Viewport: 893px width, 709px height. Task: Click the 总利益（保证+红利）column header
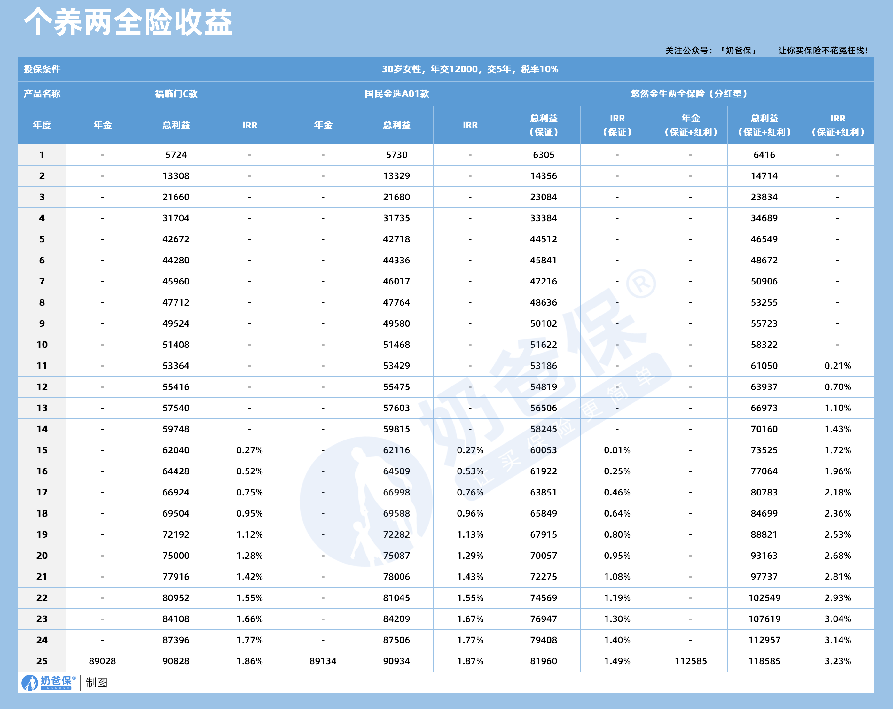coord(764,125)
